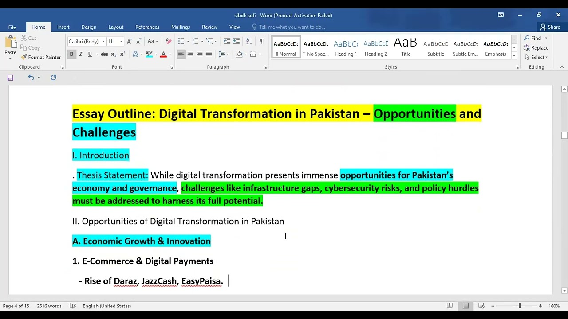
Task: Click the Bullets list icon
Action: (181, 41)
